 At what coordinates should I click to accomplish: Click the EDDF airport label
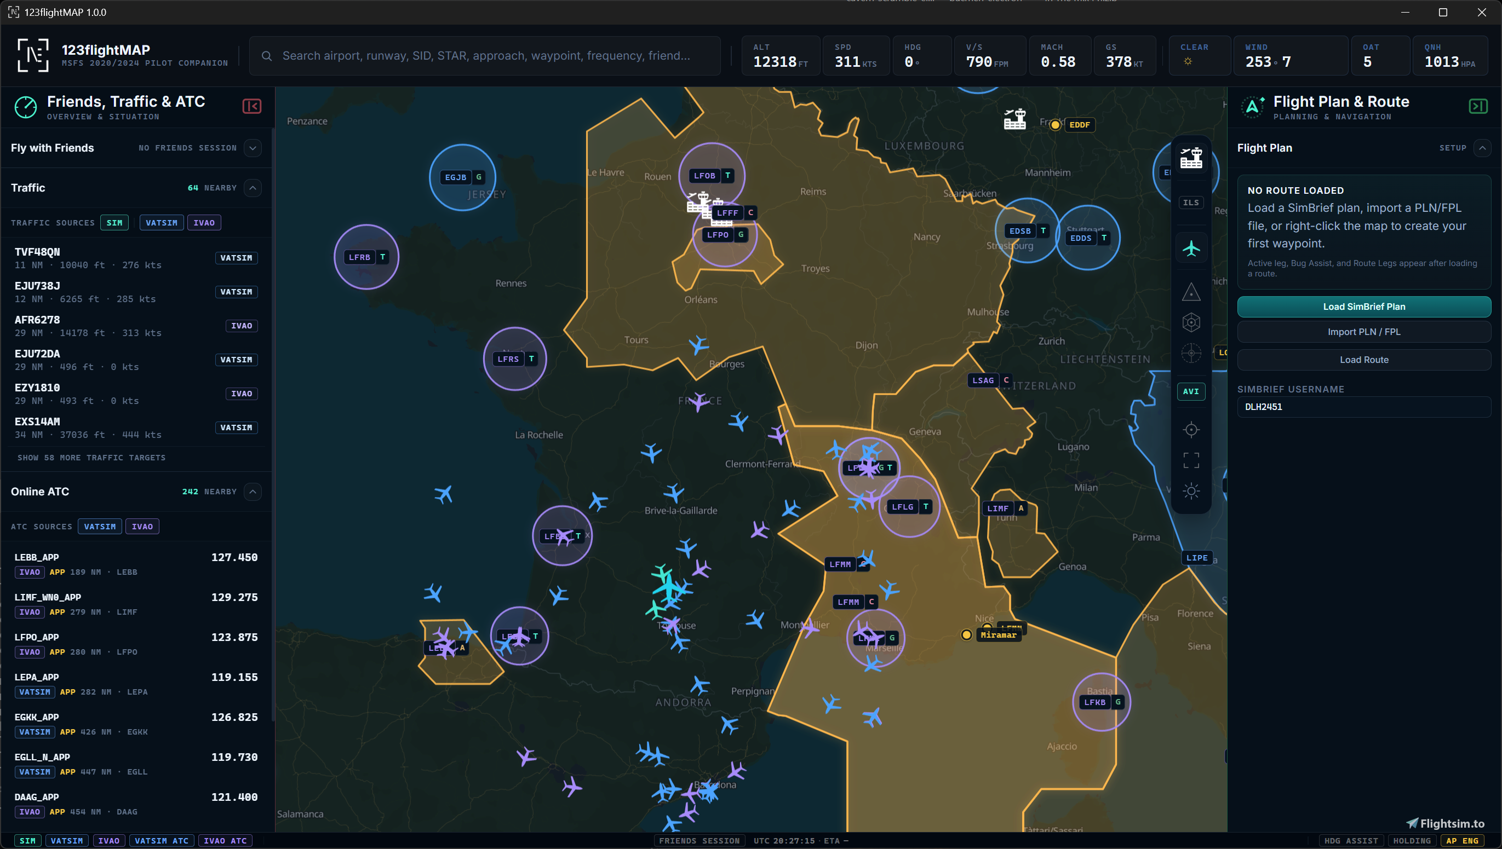(1080, 125)
